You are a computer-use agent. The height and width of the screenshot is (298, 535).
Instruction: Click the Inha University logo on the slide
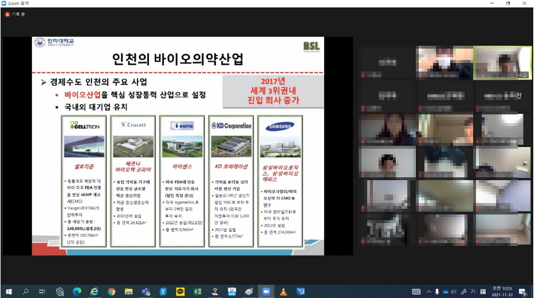tap(54, 42)
